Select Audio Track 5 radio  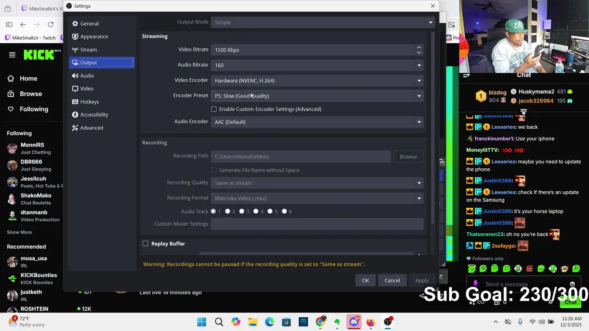[270, 211]
